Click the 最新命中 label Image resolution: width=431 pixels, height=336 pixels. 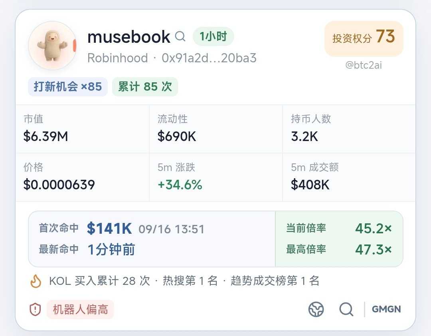(59, 249)
